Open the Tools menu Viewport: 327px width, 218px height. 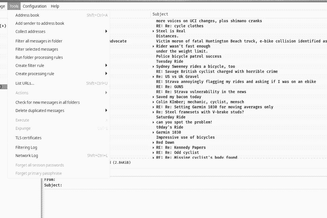point(14,6)
